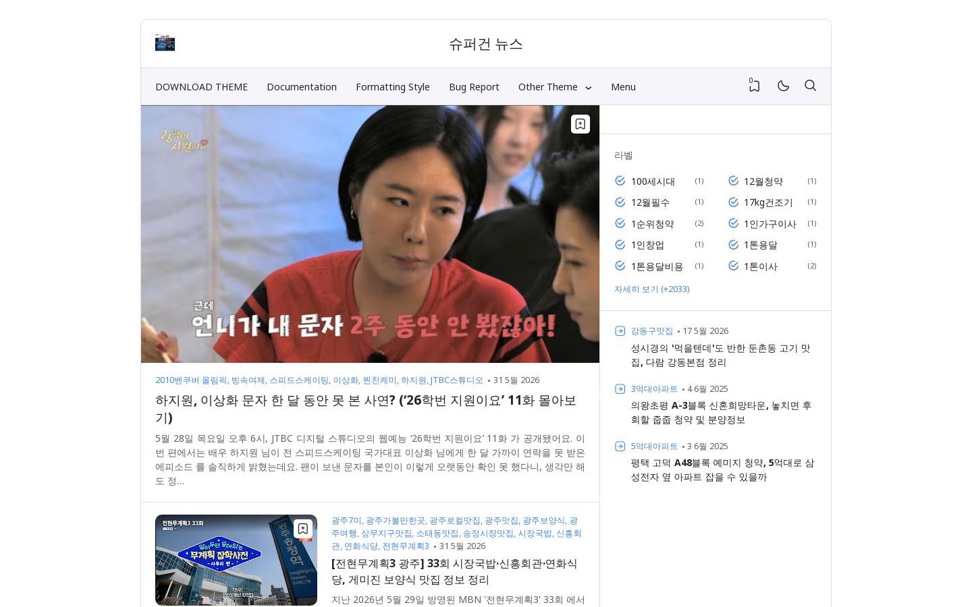Open the bookmarks counter icon
This screenshot has height=607, width=972.
pos(754,86)
